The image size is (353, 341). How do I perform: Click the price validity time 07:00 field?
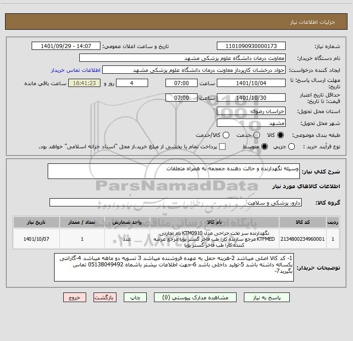[x=182, y=97]
